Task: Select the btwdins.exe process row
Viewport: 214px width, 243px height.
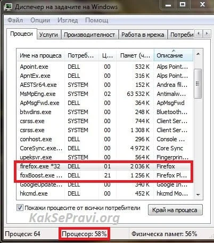Action: coord(105,112)
